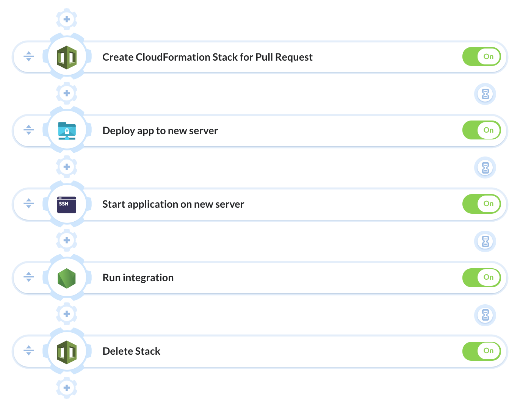Add action between Run integration and Delete Stack
Viewport: 520px width, 407px height.
[67, 314]
